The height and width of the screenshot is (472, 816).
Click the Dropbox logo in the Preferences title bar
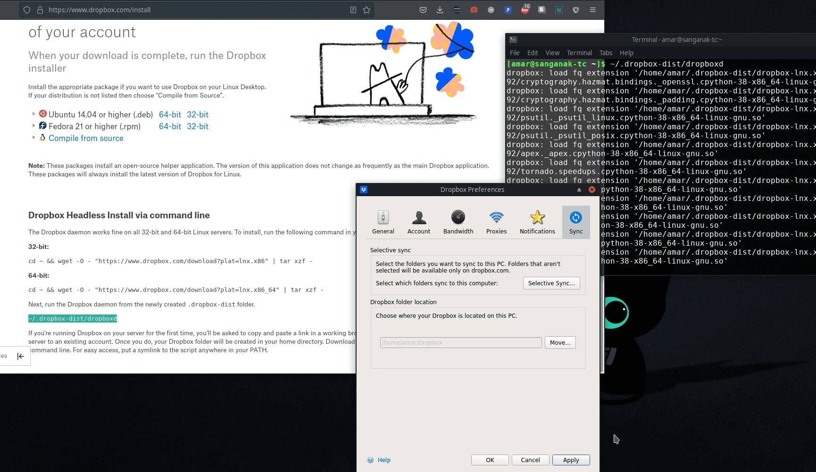[364, 190]
